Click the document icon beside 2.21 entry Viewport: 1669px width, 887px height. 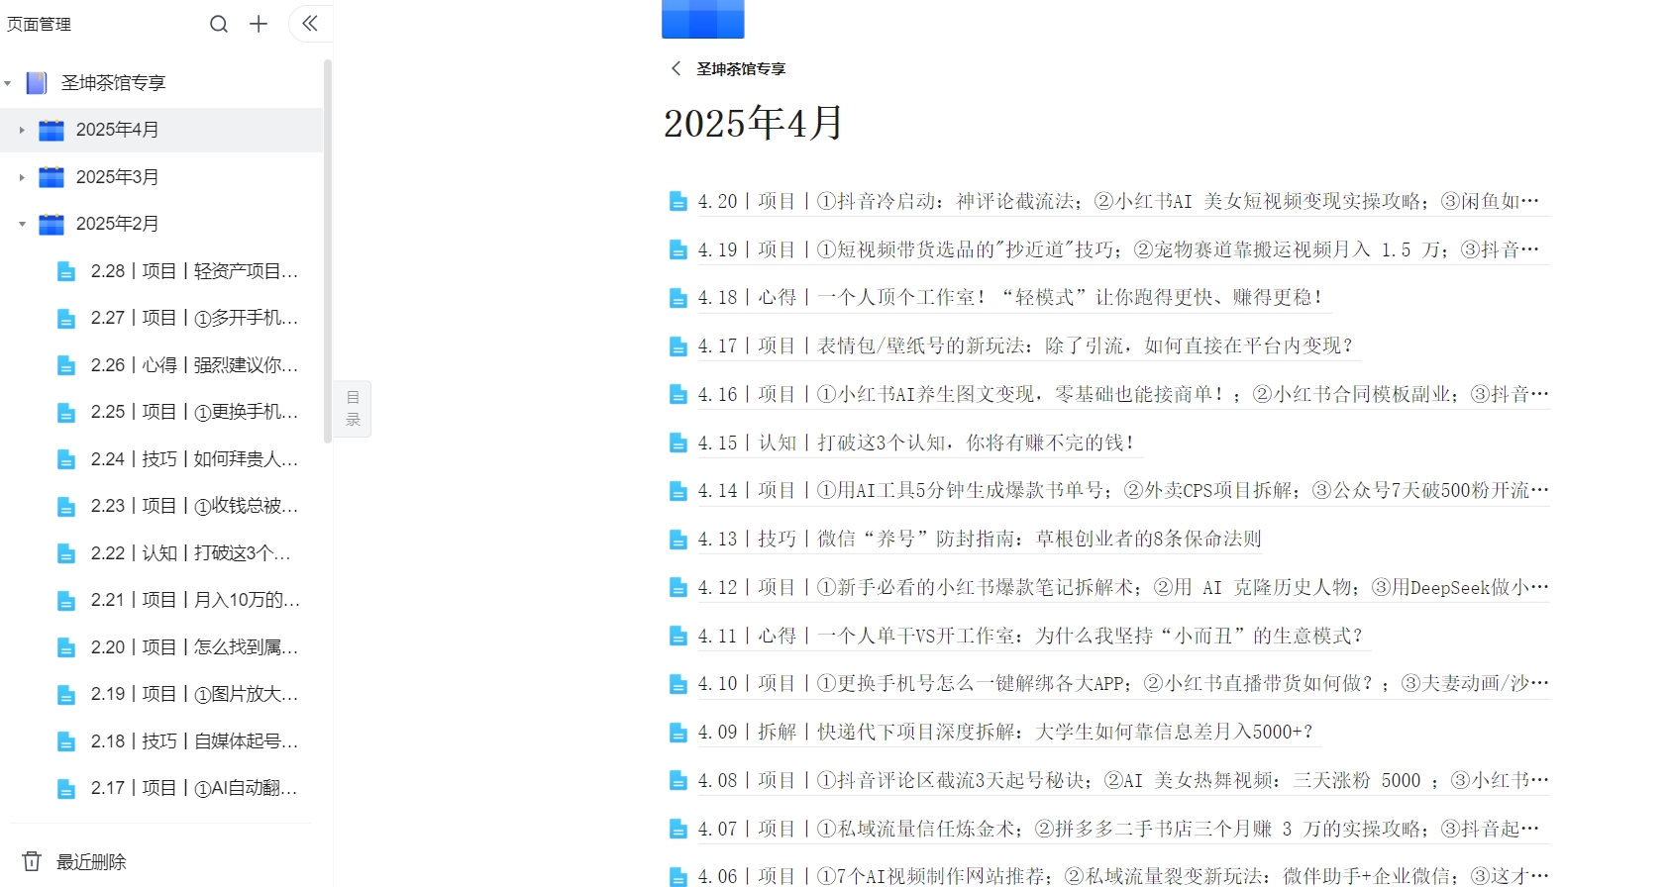(x=66, y=601)
